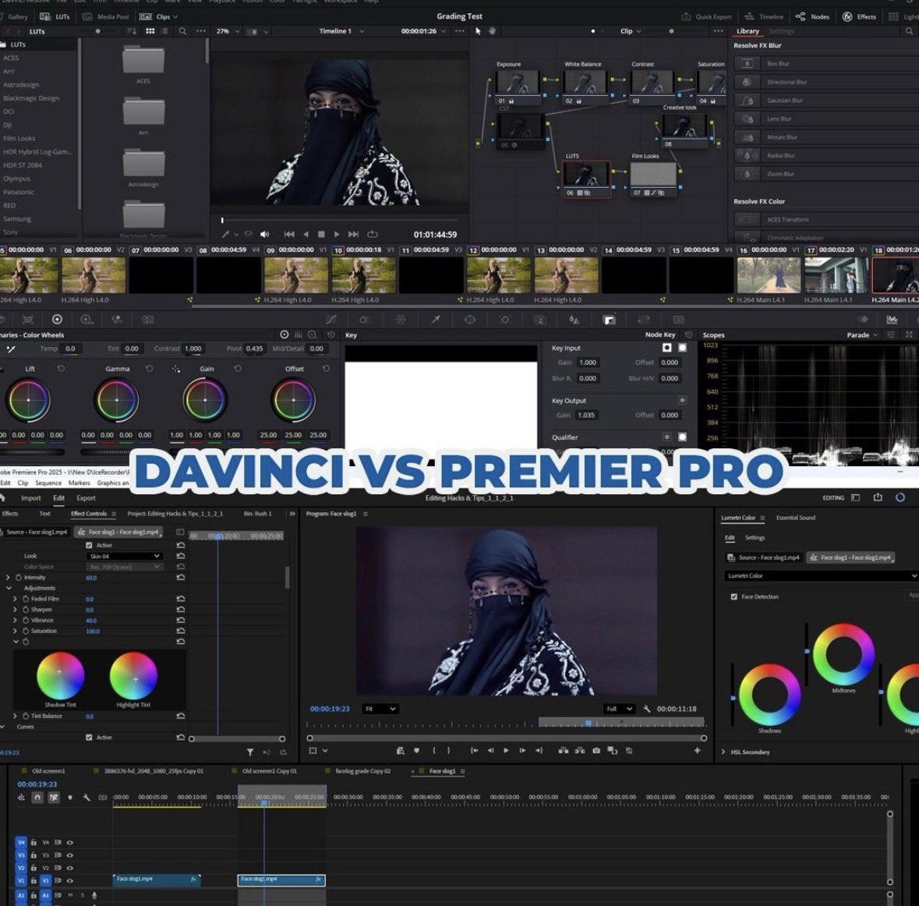Open the Curves palette in DaVinci toolbar
The height and width of the screenshot is (906, 919).
331,320
